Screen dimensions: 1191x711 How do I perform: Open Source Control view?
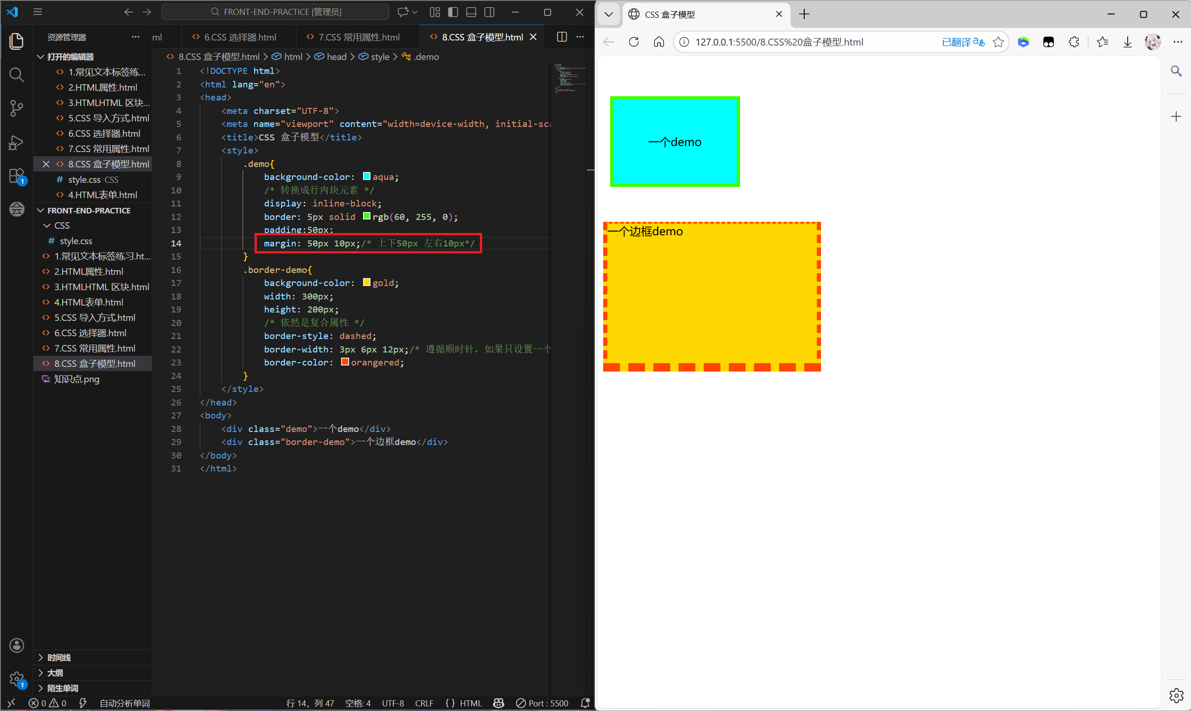tap(16, 108)
